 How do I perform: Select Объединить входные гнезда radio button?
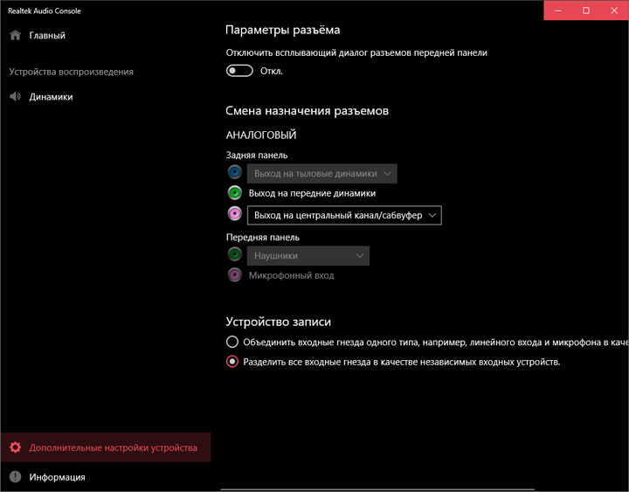pyautogui.click(x=232, y=342)
